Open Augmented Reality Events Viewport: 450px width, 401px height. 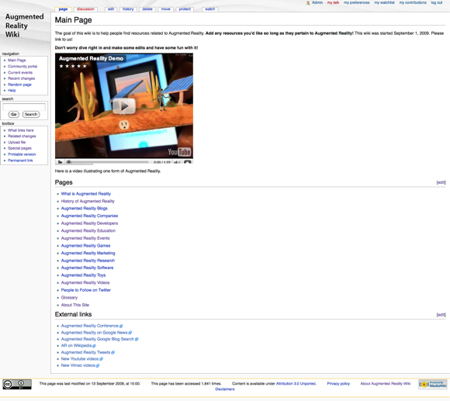tap(85, 238)
